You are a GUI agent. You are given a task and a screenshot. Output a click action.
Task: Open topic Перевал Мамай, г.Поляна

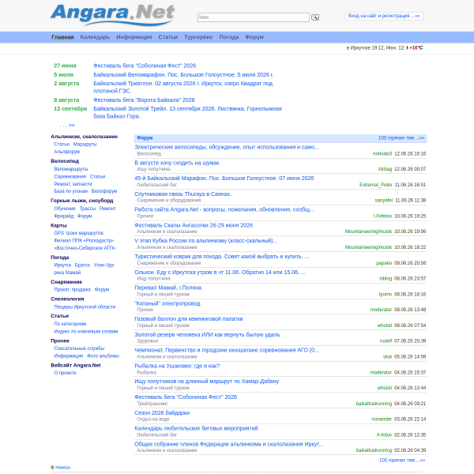click(x=167, y=288)
